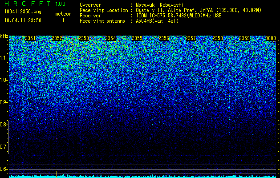280x178 pixels.
Task: Click the red meteor echo dot near 2352
Action: 57,138
